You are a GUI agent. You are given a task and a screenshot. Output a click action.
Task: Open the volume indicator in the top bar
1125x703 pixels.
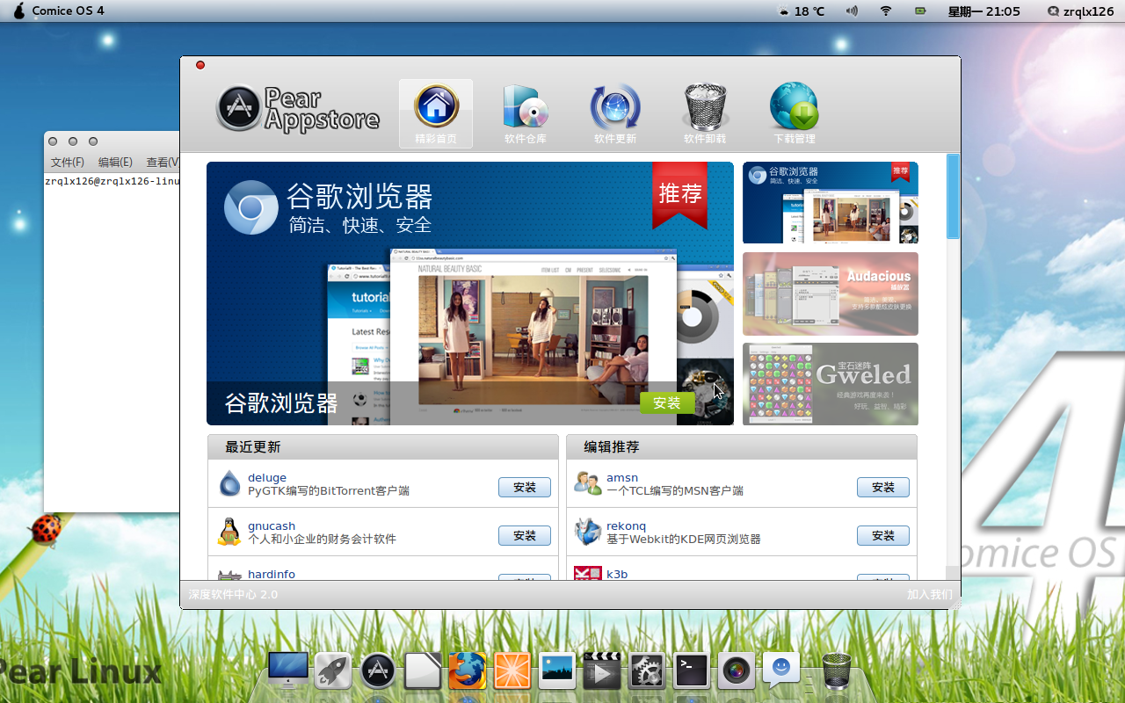pyautogui.click(x=852, y=11)
